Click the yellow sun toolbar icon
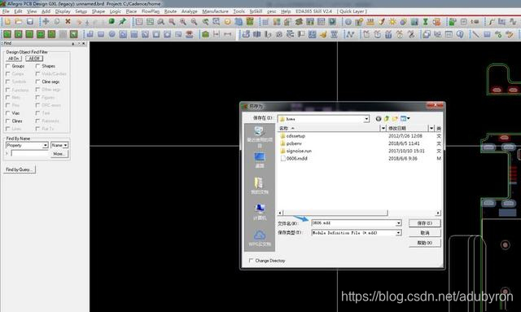This screenshot has height=312, width=521. click(392, 22)
